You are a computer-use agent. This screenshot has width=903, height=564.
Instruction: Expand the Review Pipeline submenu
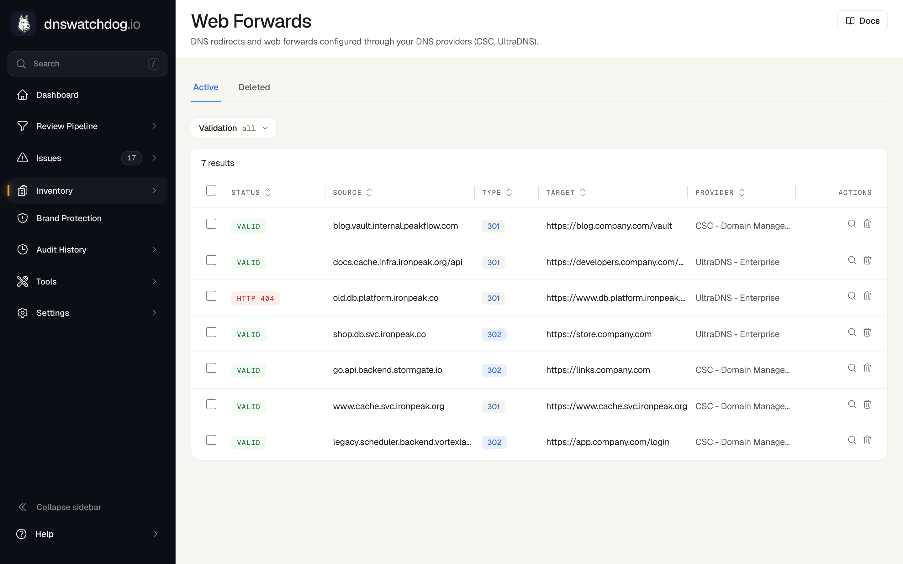tap(154, 126)
